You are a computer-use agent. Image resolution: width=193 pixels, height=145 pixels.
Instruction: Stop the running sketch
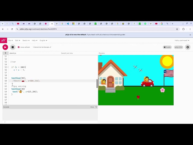coord(13,47)
